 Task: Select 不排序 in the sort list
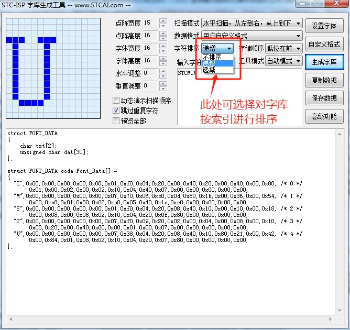tap(212, 57)
